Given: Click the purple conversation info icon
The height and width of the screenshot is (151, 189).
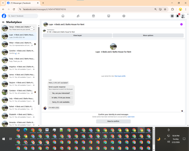Looking at the screenshot, I should (x=181, y=24).
